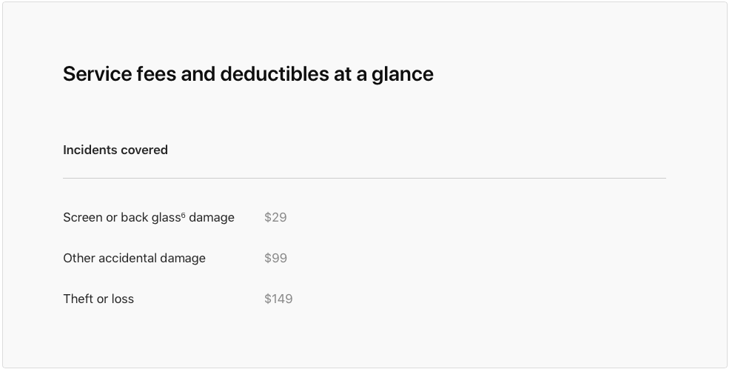This screenshot has width=735, height=372.
Task: Click the "Incidents covered" subheading
Action: [x=115, y=150]
